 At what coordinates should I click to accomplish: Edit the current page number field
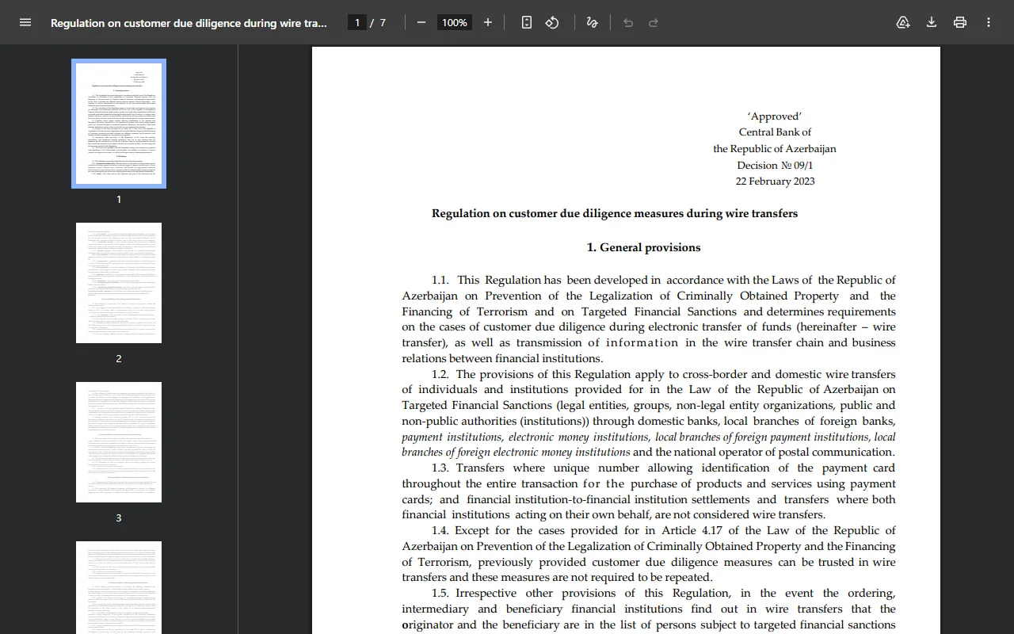coord(357,22)
